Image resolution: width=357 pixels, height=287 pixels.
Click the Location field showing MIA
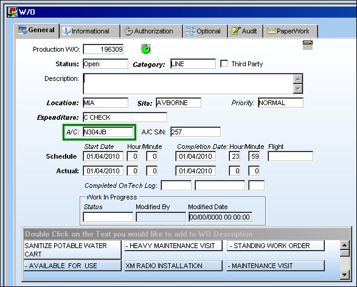tap(105, 103)
